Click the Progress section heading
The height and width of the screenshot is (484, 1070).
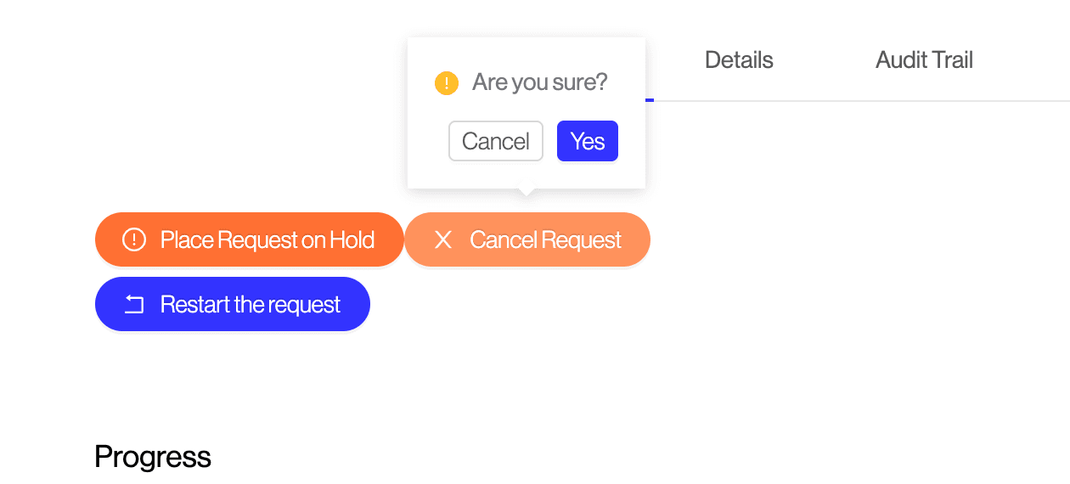pyautogui.click(x=153, y=457)
